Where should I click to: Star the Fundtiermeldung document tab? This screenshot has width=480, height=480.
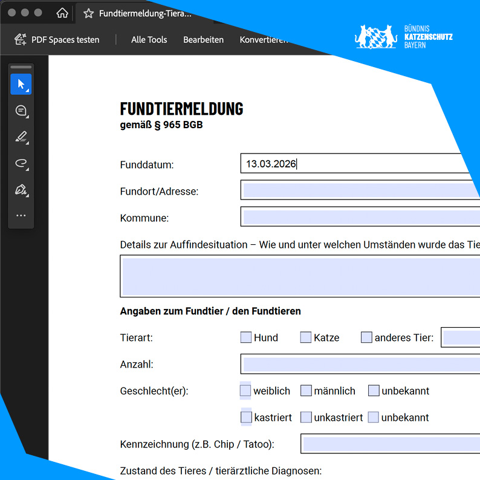click(89, 13)
